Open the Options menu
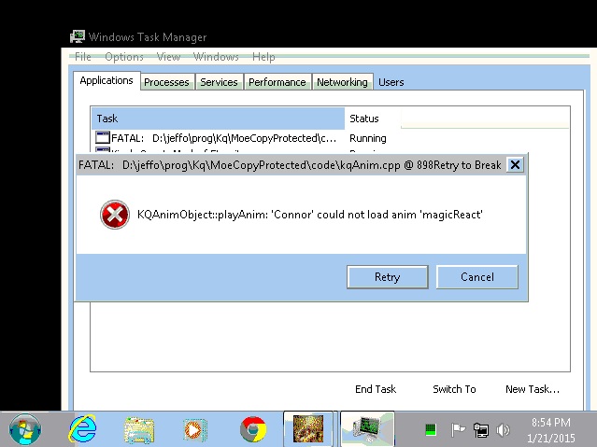Screen dimensions: 597x447 [124, 57]
